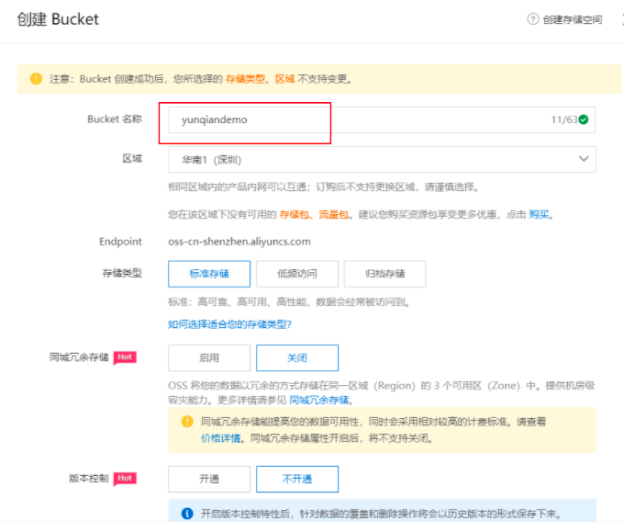The image size is (624, 532).
Task: Click the warning icon in top notice banner
Action: [36, 78]
